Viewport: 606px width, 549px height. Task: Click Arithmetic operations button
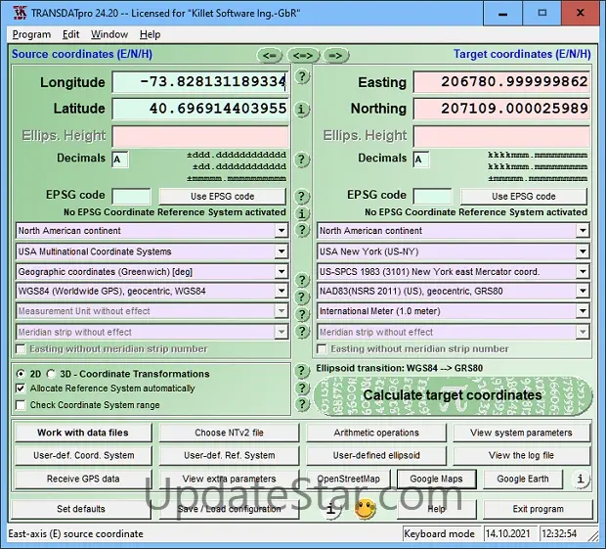click(376, 433)
